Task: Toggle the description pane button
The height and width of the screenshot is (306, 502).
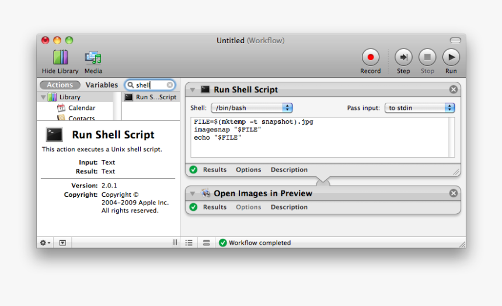Action: coord(63,243)
